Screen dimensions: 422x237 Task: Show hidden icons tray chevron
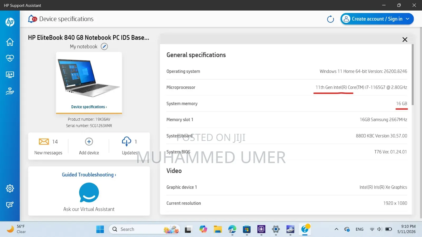tap(337, 229)
